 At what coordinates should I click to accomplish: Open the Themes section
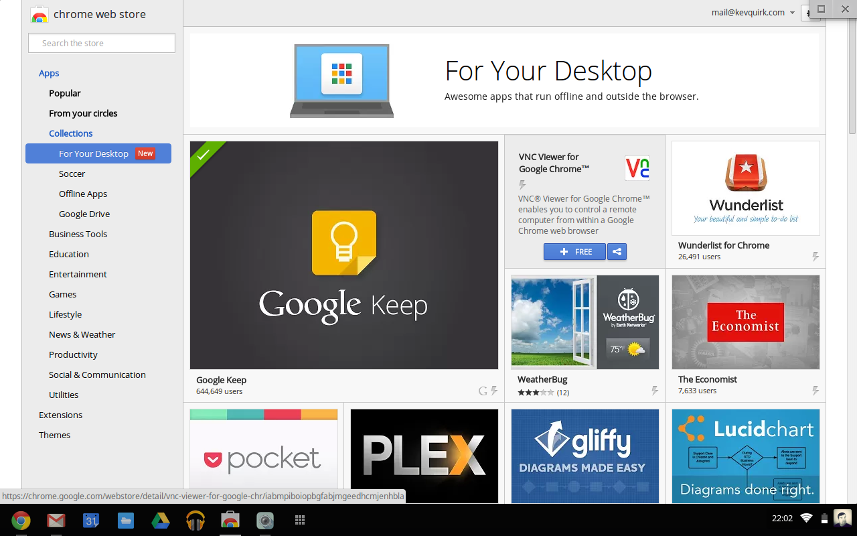click(54, 435)
